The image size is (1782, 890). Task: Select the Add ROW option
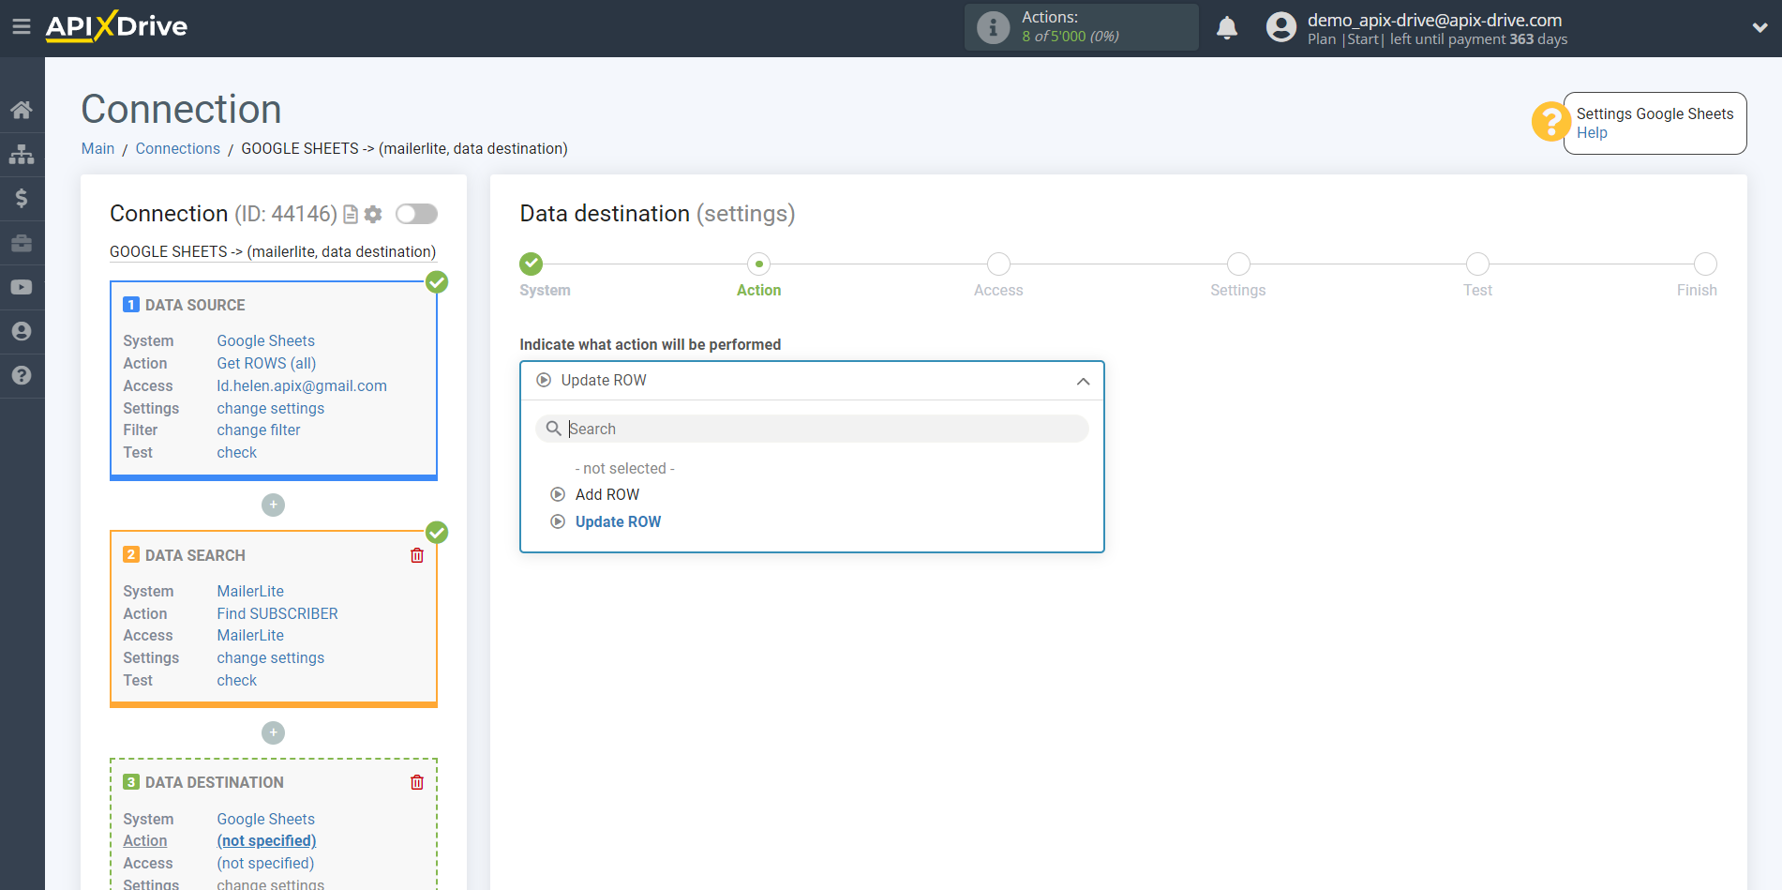(607, 494)
